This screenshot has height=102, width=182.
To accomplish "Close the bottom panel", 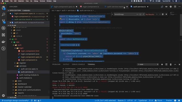I will (179, 64).
